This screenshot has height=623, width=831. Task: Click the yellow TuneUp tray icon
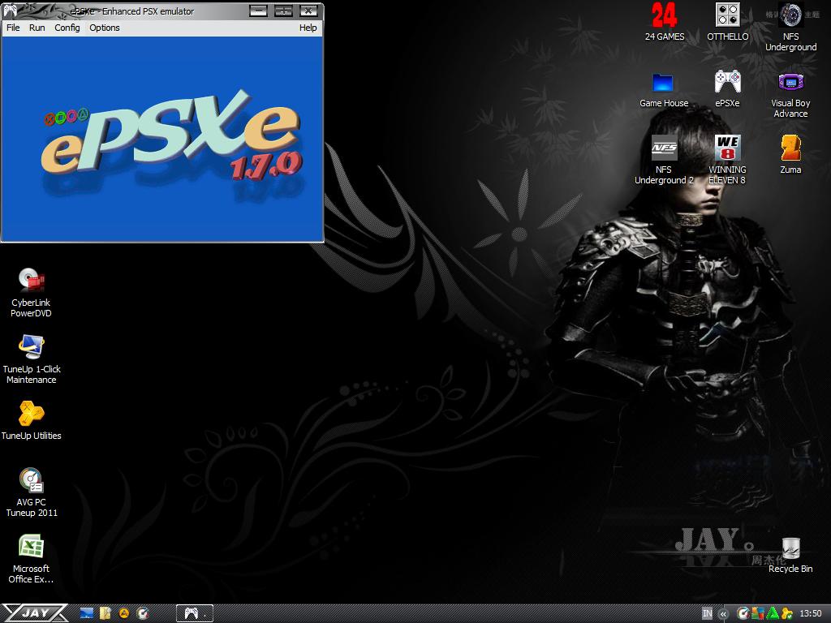(x=787, y=613)
